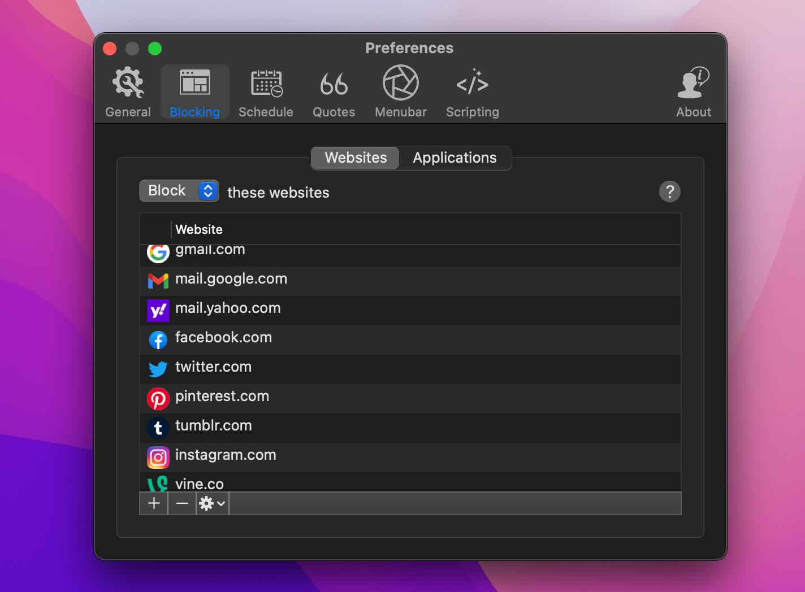Click the Twitter bird icon

158,369
